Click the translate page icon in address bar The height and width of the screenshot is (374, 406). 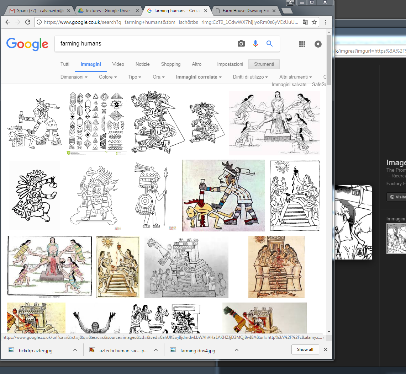pyautogui.click(x=305, y=22)
